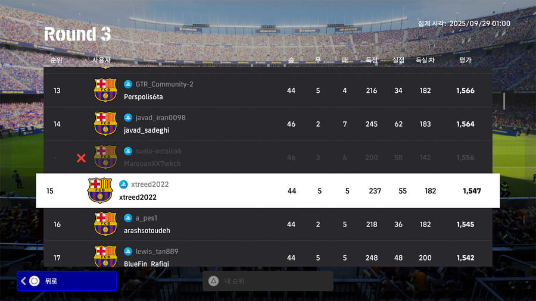Click the club crest beside javad_sadeghi
Screen dimensions: 536x301
[105, 124]
